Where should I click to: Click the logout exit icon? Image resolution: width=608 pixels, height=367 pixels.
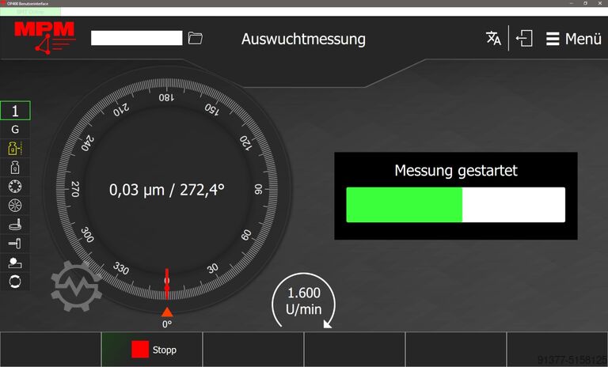(x=524, y=39)
